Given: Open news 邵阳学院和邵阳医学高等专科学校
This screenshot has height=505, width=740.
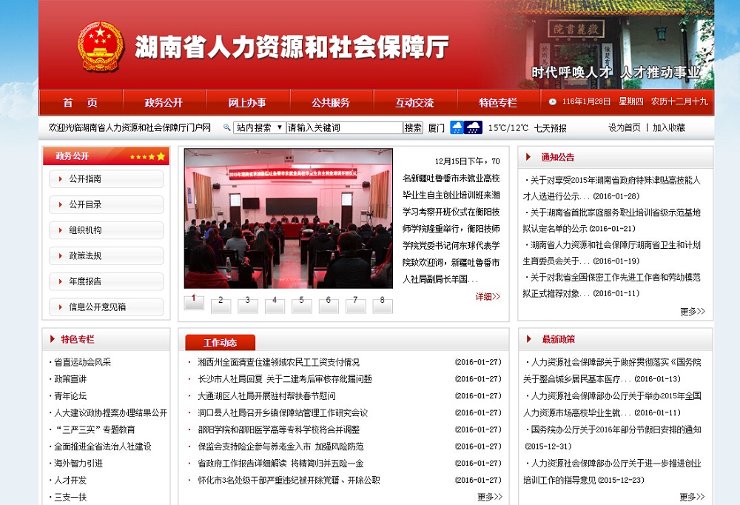Looking at the screenshot, I should (278, 429).
